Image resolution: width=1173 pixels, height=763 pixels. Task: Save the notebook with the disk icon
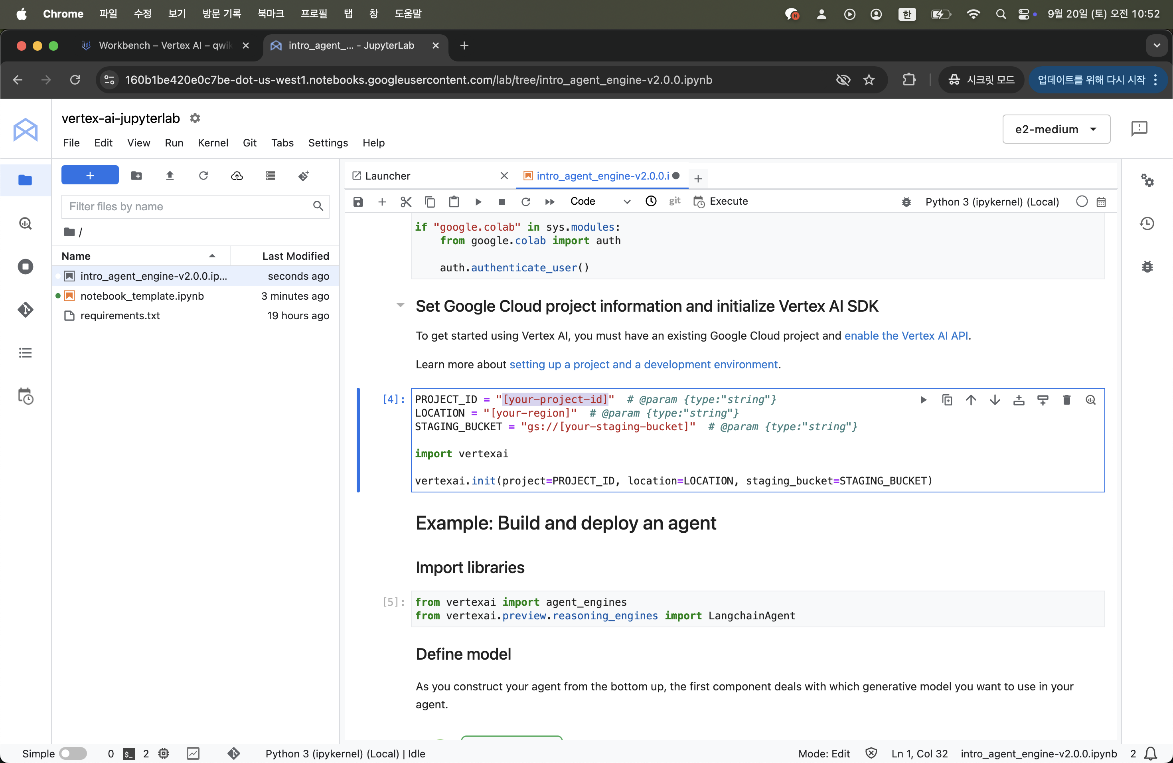point(358,202)
